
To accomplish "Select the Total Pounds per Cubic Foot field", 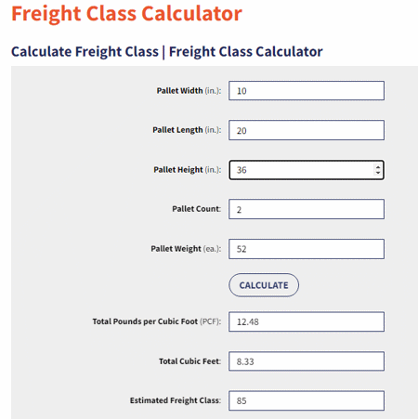I will click(x=307, y=321).
